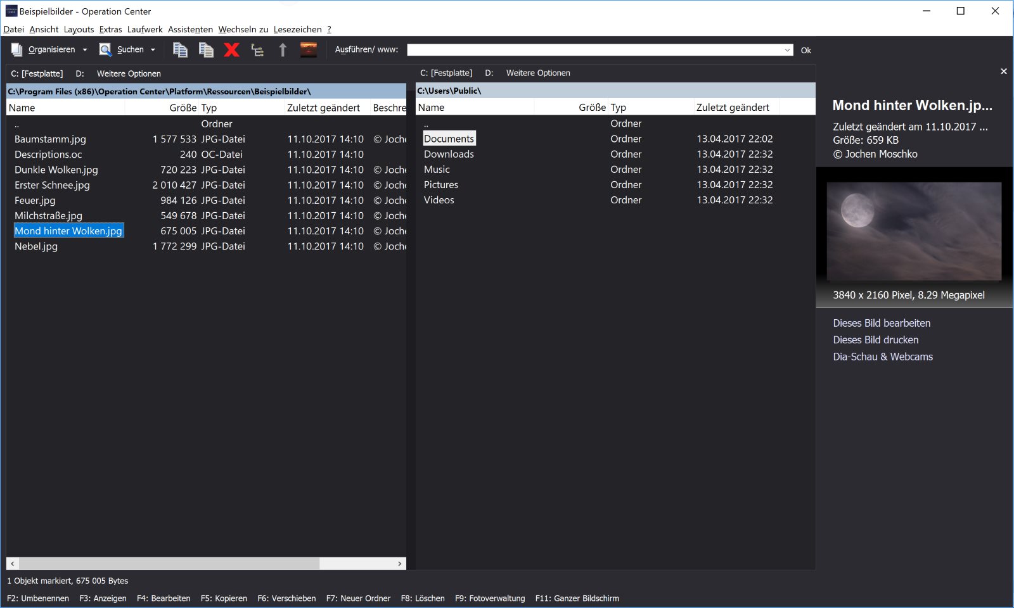1014x608 pixels.
Task: Open the Lesezeichen menu
Action: click(297, 29)
